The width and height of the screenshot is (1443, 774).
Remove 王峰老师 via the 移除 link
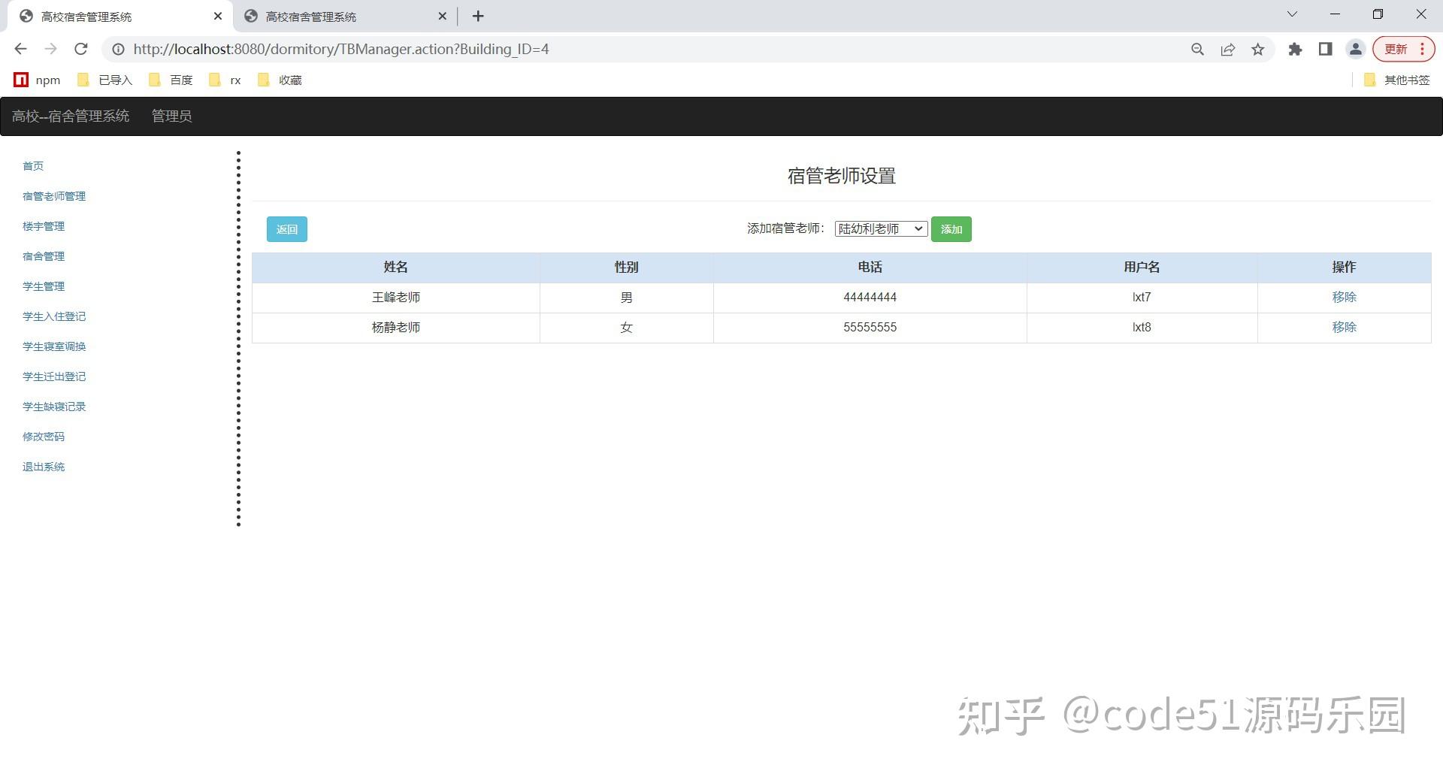(x=1343, y=297)
